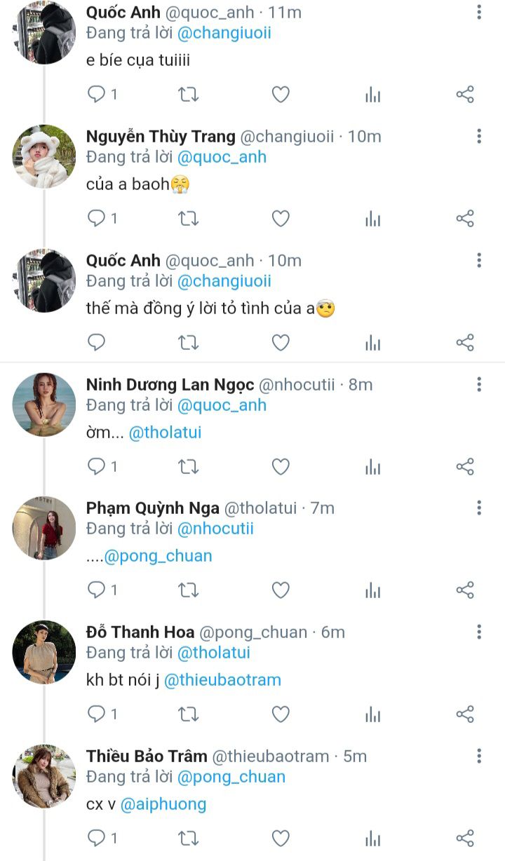View analytics on Ninh Dương Lan Ngọc's reply

click(372, 466)
